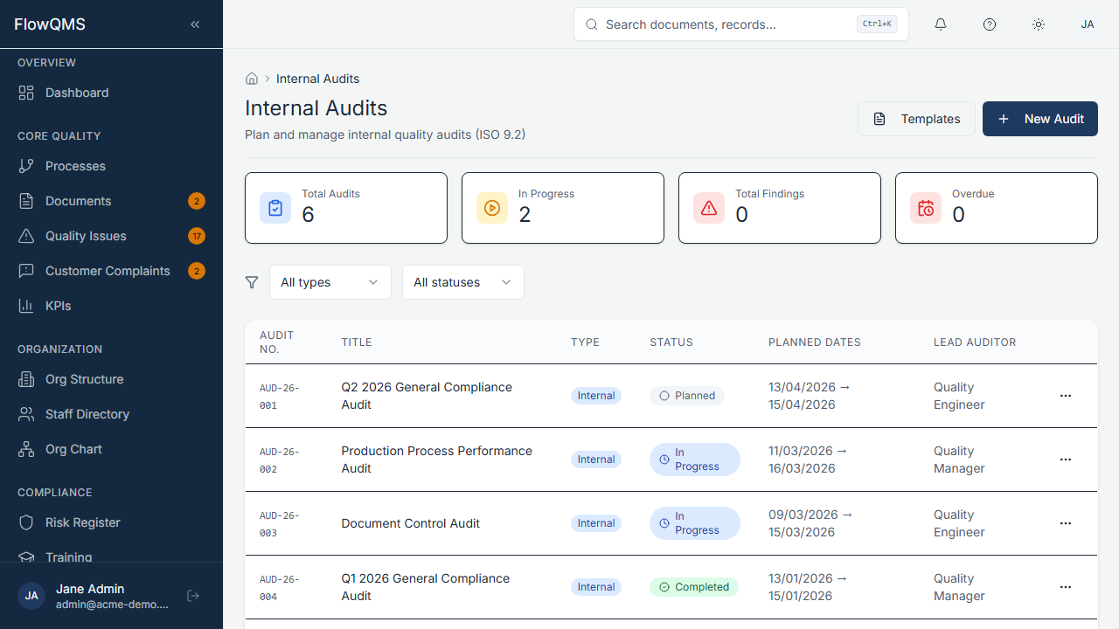Select the Processes sidebar icon
The image size is (1119, 629).
[27, 166]
